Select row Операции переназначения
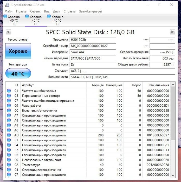 coord(88,170)
